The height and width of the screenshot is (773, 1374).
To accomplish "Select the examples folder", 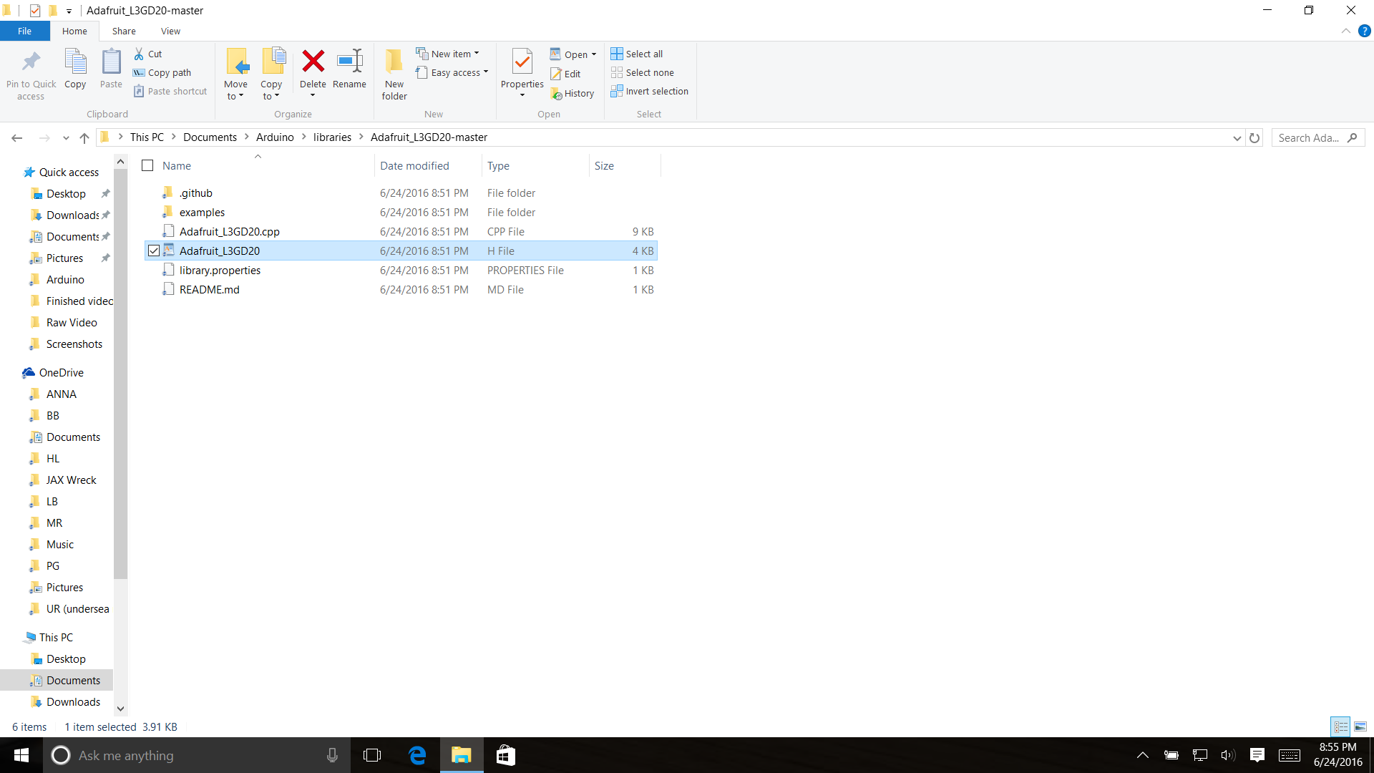I will [x=401, y=213].
